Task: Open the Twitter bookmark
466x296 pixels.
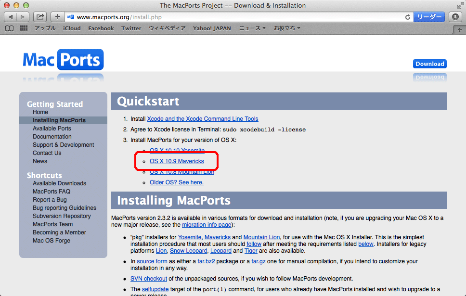Action: 131,28
